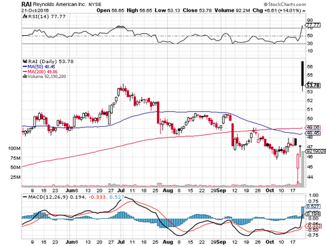Click the green overbought RSI peak shading

(x=121, y=27)
